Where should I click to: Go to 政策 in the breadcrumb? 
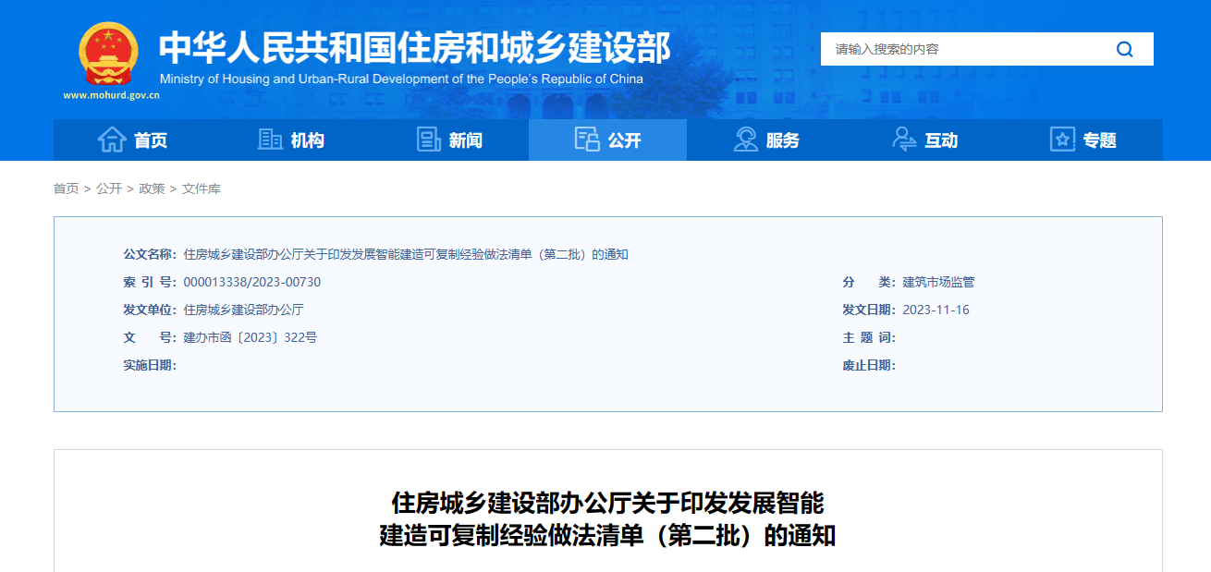(152, 189)
